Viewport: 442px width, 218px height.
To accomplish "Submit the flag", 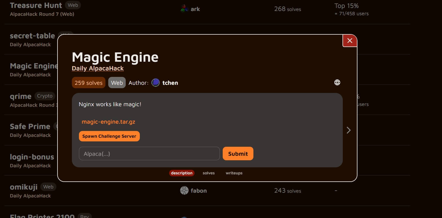I will (238, 154).
